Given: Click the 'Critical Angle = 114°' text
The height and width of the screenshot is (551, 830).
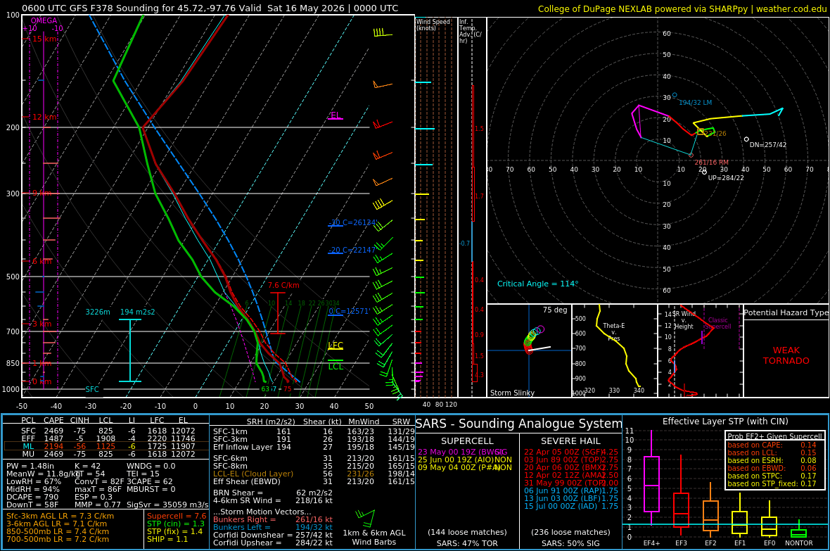Looking at the screenshot, I should (x=538, y=284).
